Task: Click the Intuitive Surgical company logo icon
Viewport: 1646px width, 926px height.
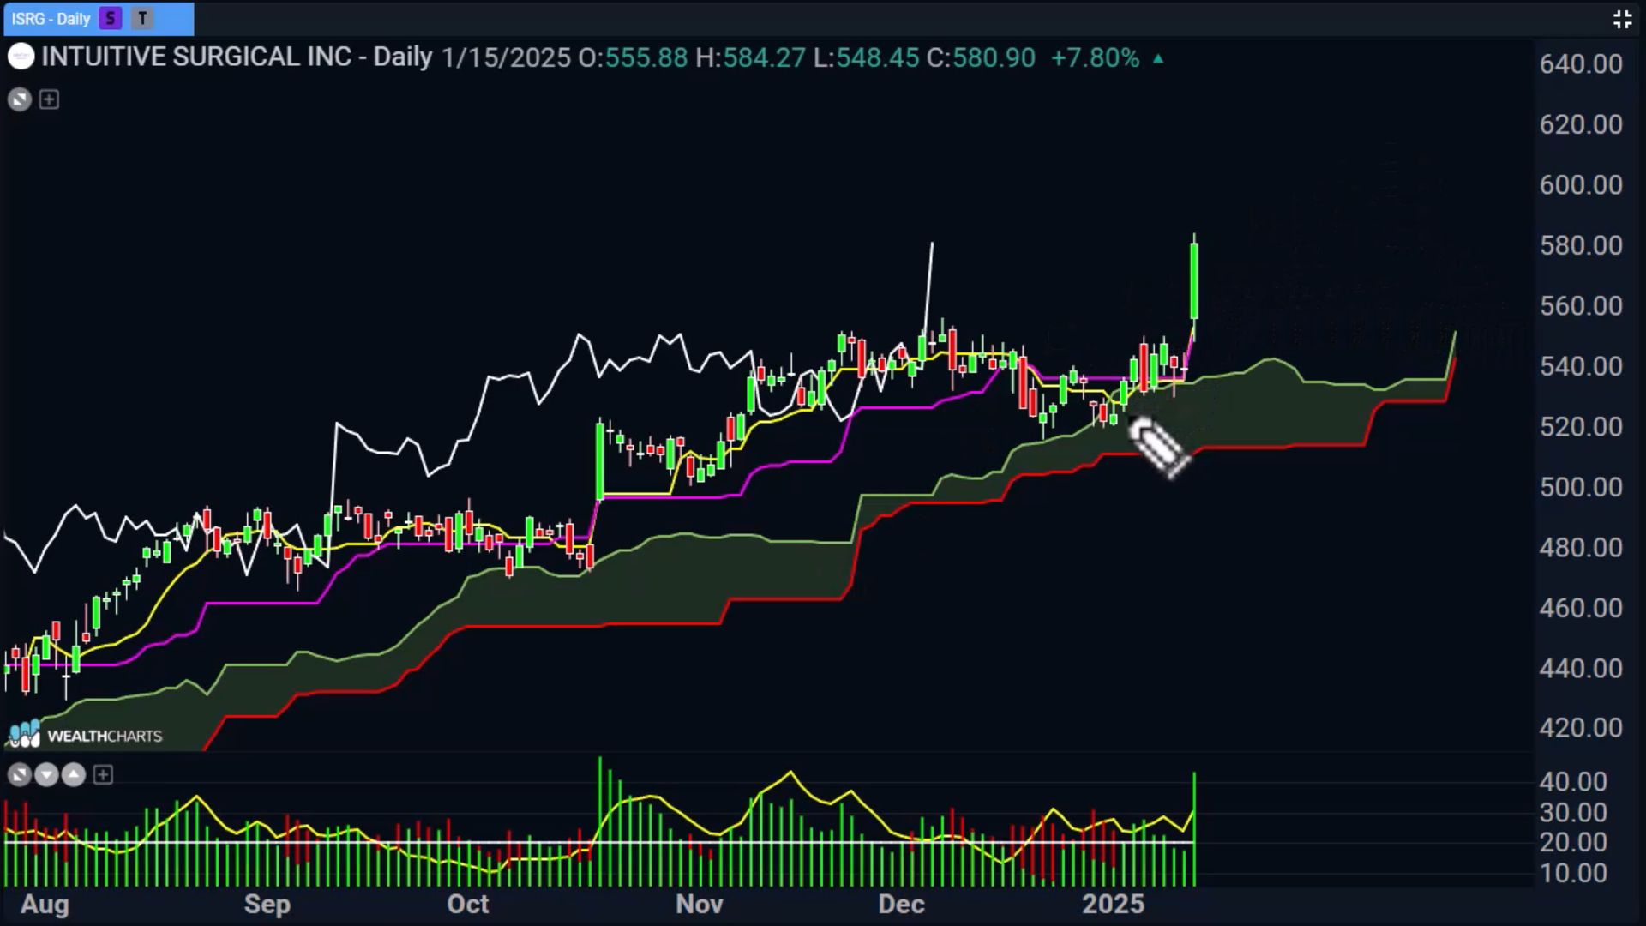Action: 21,57
